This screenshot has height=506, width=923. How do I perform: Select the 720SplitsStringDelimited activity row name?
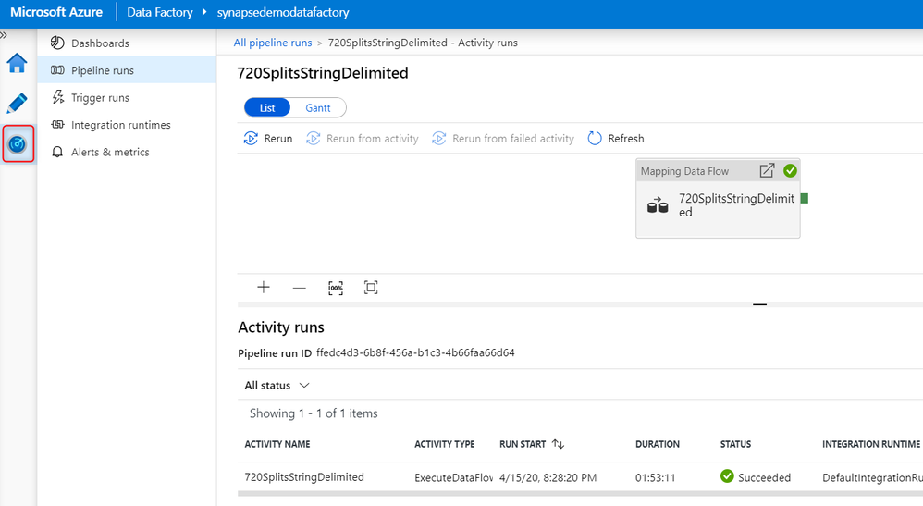pyautogui.click(x=304, y=477)
